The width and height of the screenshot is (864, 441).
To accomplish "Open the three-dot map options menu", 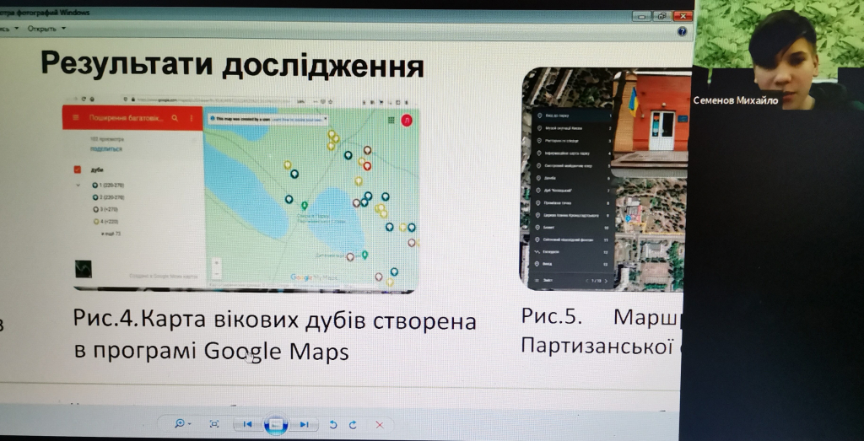I will tap(191, 118).
